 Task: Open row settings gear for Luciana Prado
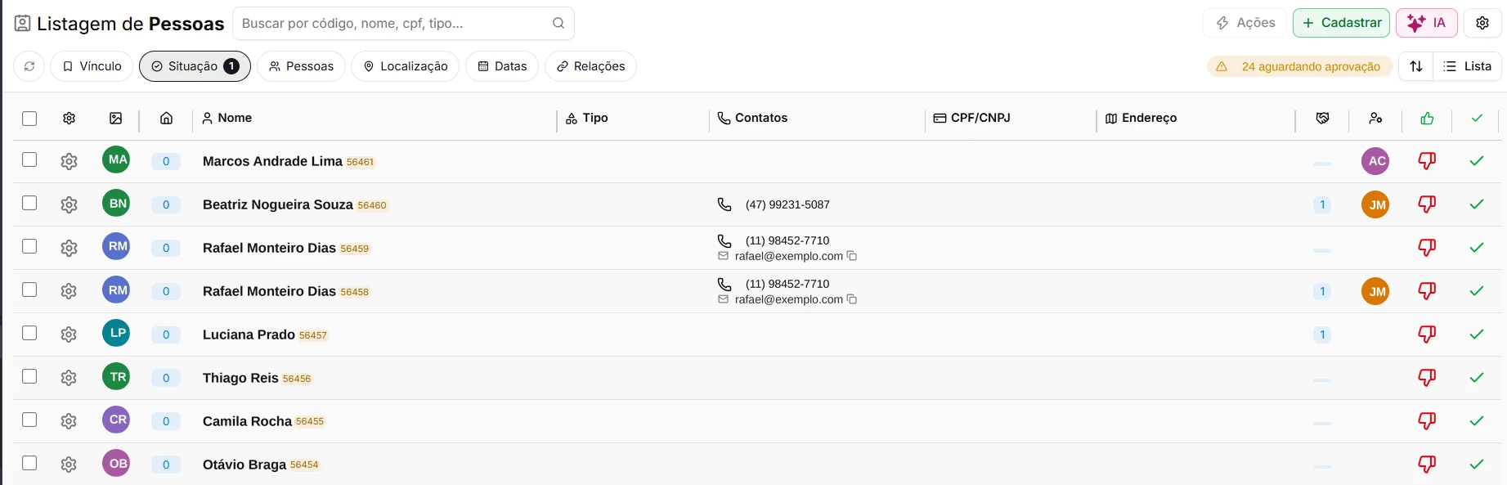(x=69, y=335)
